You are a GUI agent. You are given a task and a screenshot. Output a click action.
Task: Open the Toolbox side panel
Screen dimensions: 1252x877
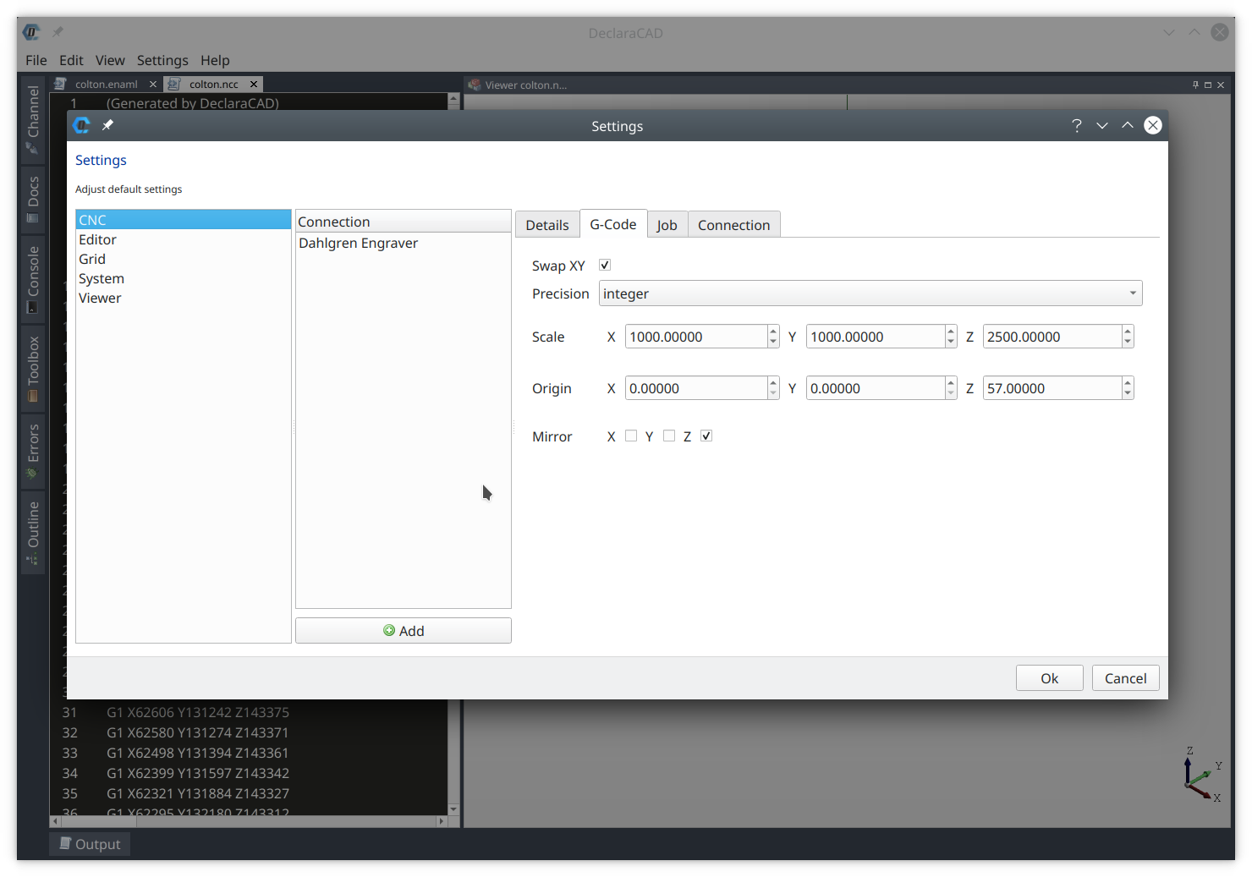point(33,369)
